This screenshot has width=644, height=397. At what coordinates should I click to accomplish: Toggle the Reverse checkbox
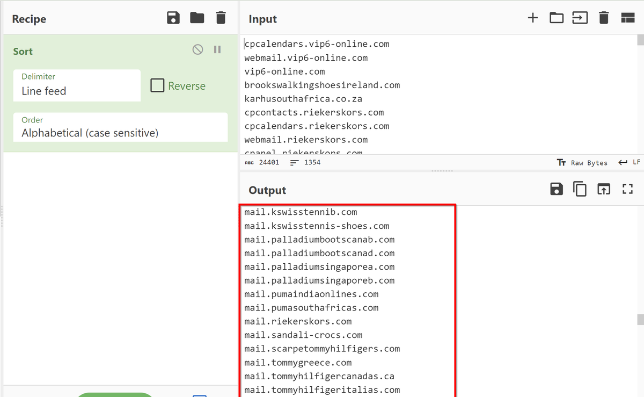[157, 85]
